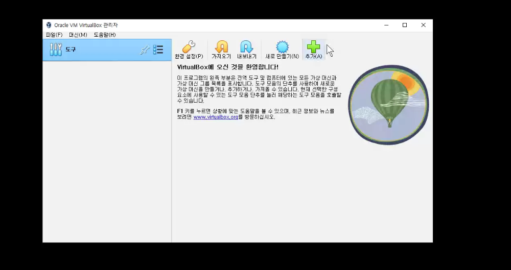This screenshot has height=270, width=511.
Task: Minimize the VirtualBox manager window
Action: point(386,25)
